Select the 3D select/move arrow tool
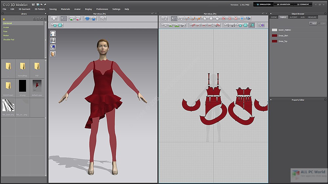328x184 pixels. (x=64, y=19)
